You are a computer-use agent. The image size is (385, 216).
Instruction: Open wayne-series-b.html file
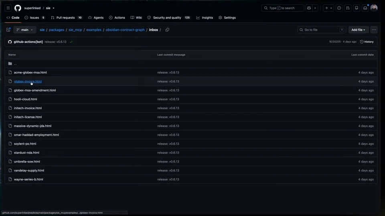(28, 179)
